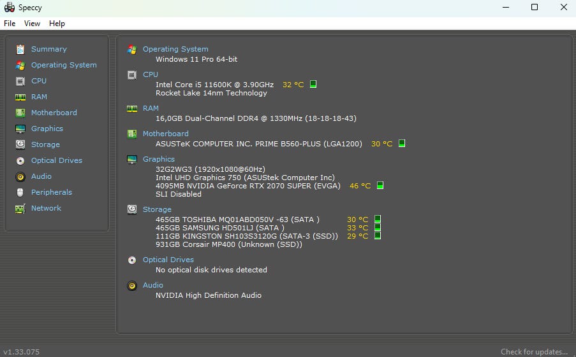Click the Storage hard disk icon in sidebar
Screen dimensions: 576x357
click(x=20, y=144)
